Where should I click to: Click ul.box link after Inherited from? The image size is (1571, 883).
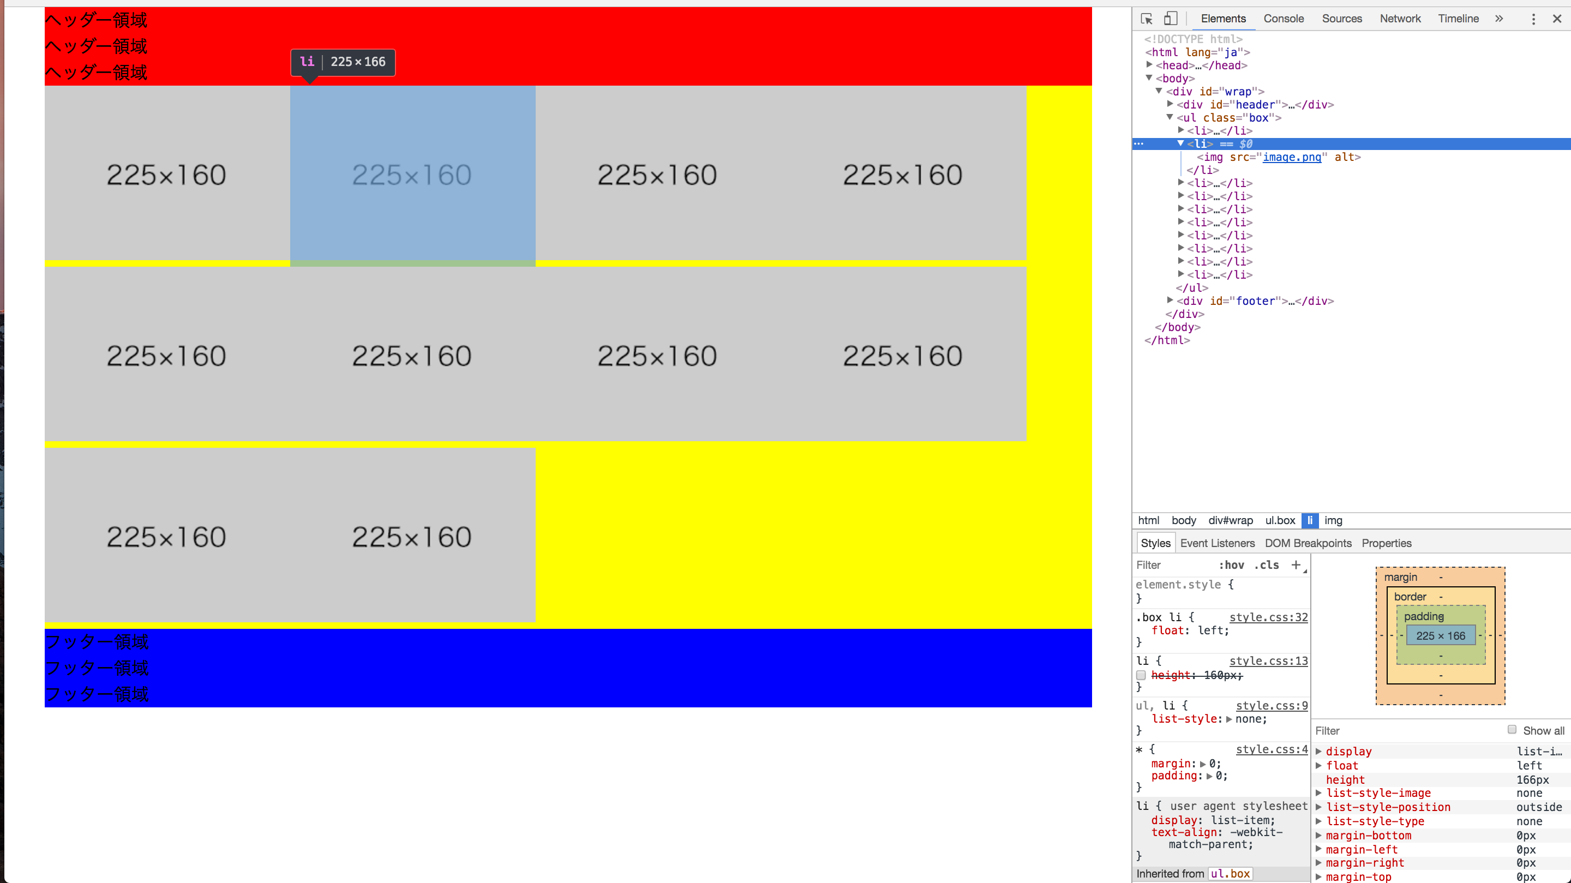[1230, 873]
